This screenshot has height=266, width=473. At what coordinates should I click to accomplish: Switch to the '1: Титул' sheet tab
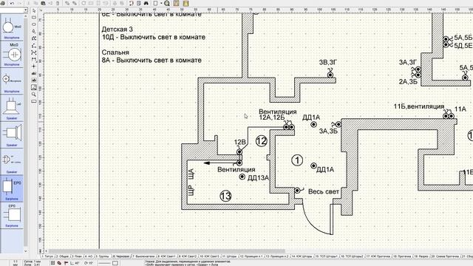47,256
